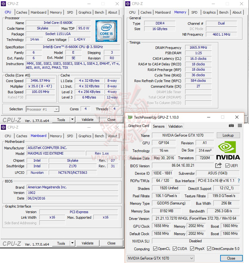Click the Core Speed value 3496.57 MHz
Image resolution: width=249 pixels, height=263 pixels.
coord(40,81)
